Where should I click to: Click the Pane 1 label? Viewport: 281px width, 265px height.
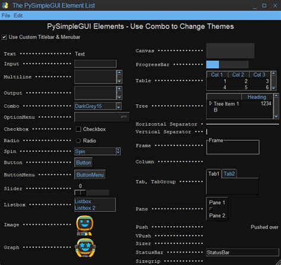[217, 202]
